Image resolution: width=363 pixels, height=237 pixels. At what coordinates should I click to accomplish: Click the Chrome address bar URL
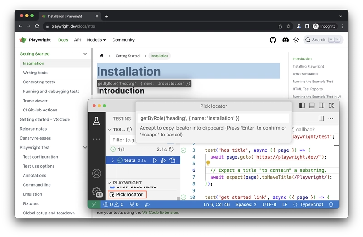coord(73,26)
